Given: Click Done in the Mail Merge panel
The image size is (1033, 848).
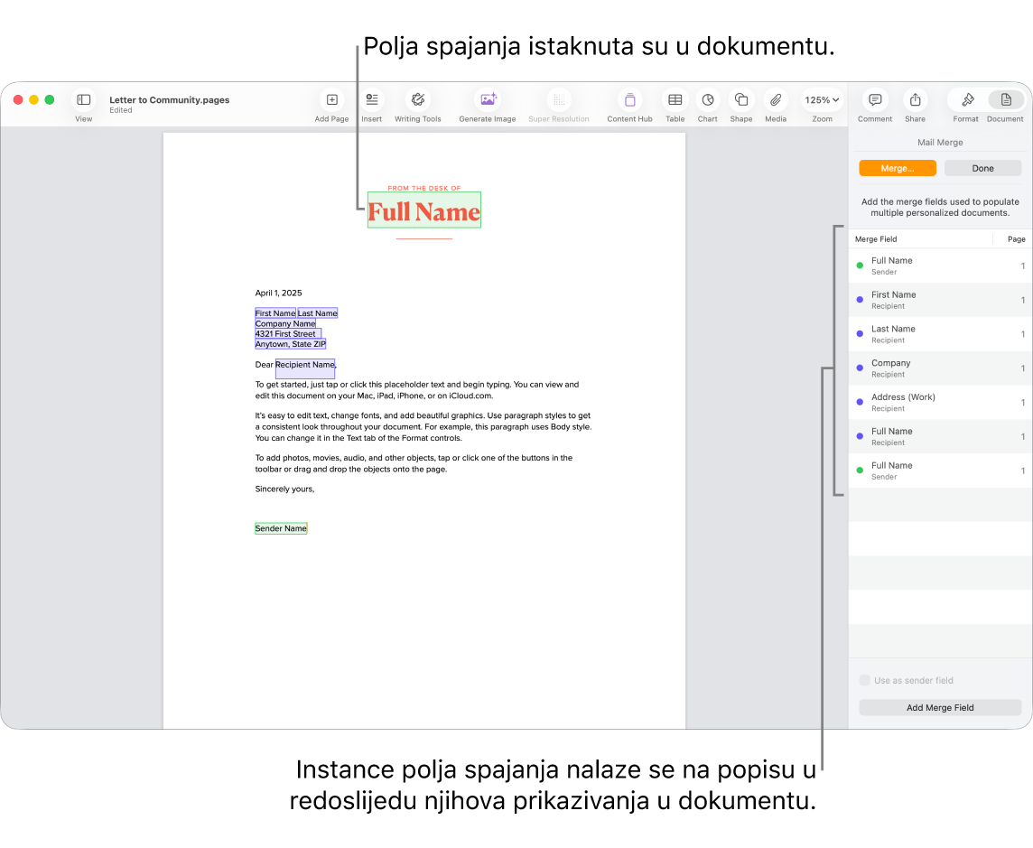Looking at the screenshot, I should coord(982,168).
